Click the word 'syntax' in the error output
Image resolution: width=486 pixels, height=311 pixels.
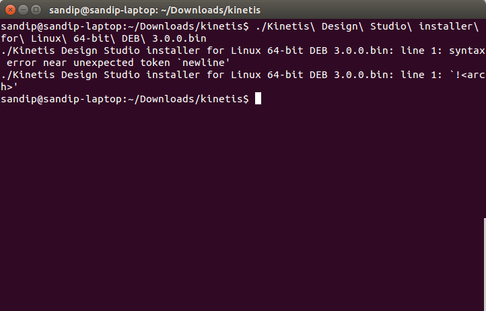click(466, 50)
